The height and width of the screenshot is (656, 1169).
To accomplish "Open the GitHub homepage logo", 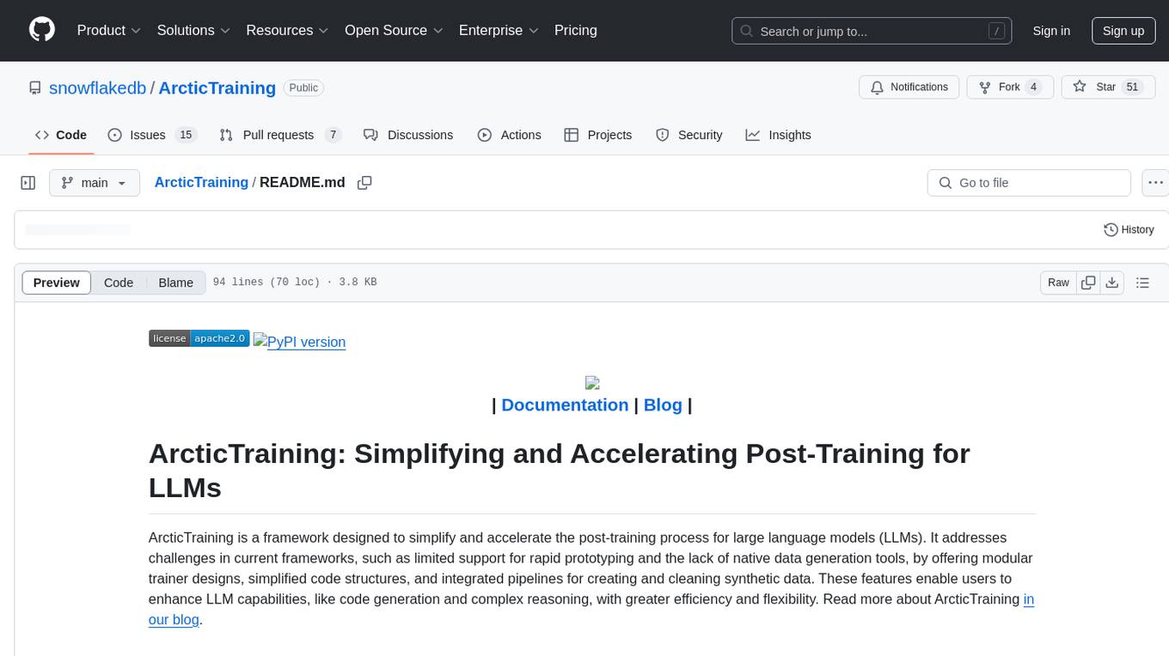I will pos(42,30).
